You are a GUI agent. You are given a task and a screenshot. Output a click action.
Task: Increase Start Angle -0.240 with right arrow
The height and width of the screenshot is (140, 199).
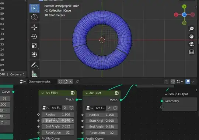(72, 121)
